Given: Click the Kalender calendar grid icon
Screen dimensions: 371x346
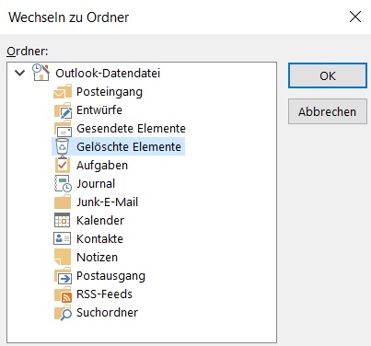Looking at the screenshot, I should coord(63,220).
